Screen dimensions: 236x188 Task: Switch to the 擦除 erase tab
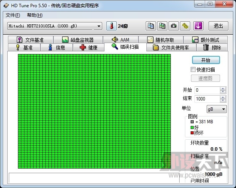pos(212,48)
